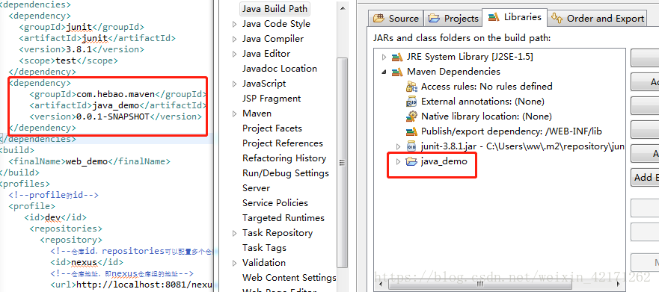This screenshot has height=292, width=659.
Task: Click the Source tab folder icon
Action: [378, 19]
